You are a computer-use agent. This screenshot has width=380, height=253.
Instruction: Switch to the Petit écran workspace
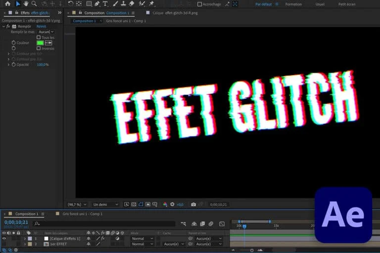point(347,4)
